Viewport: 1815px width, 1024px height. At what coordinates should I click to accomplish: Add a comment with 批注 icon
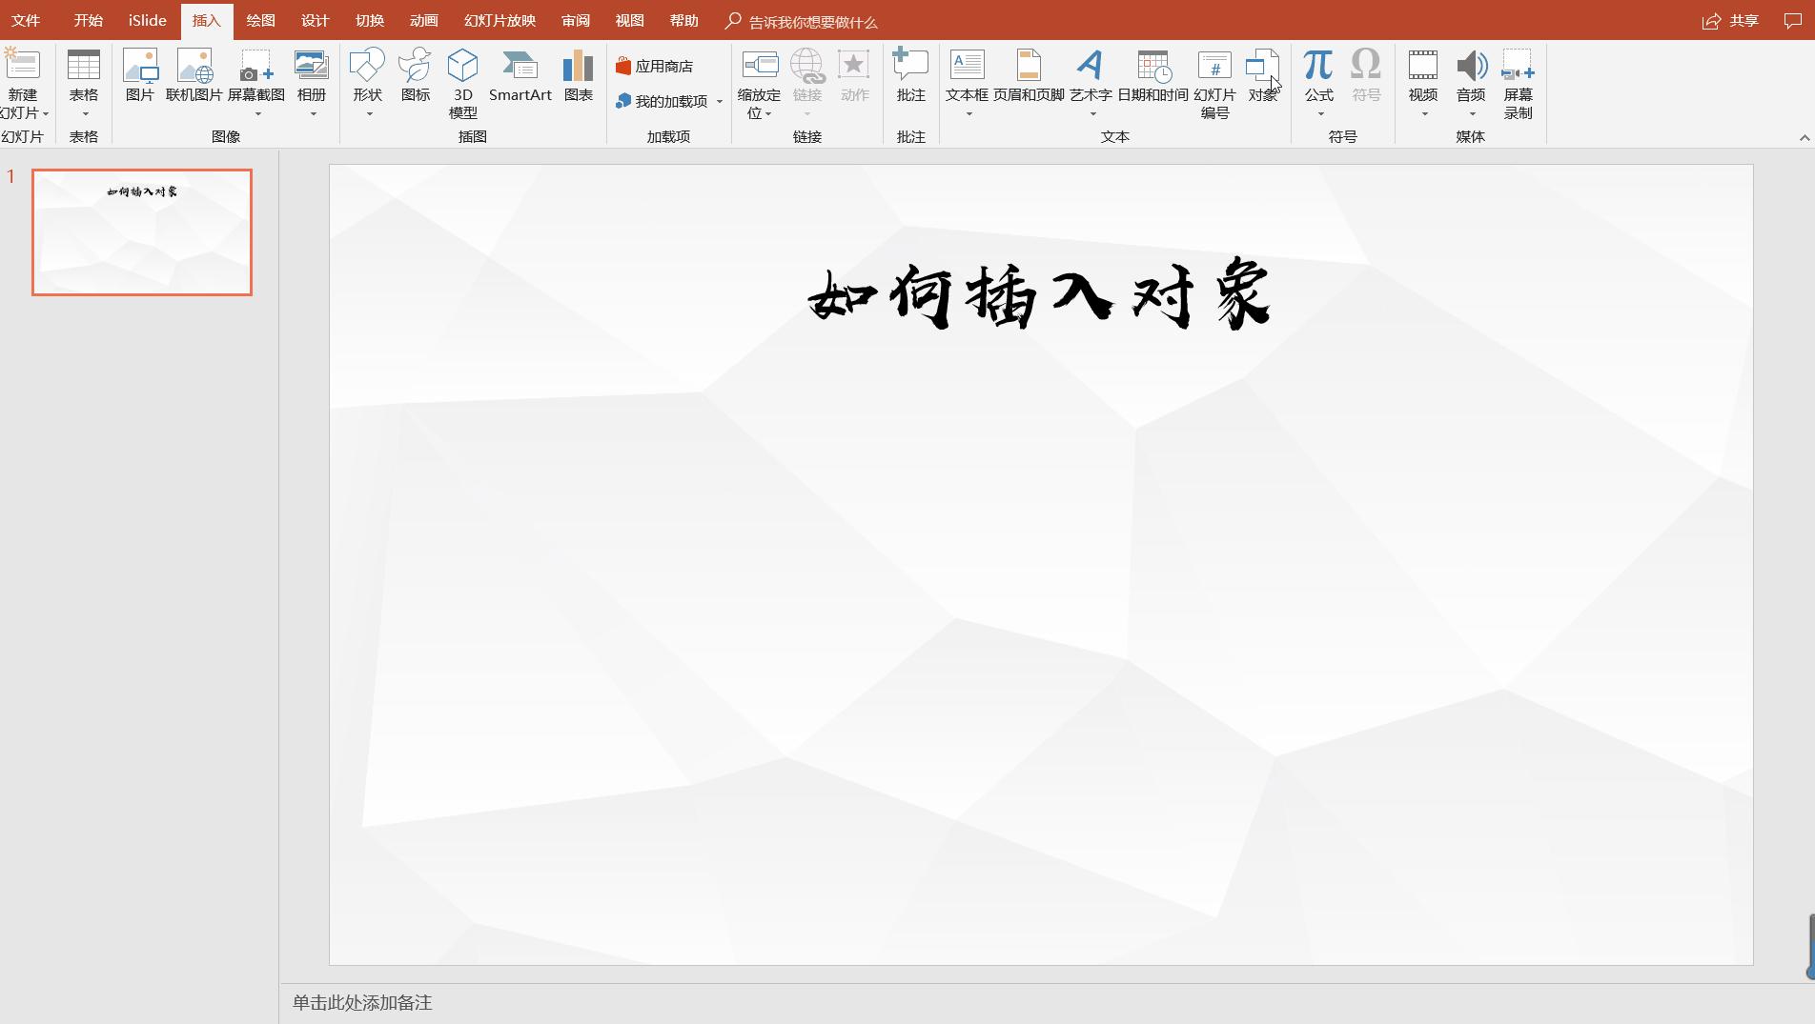click(x=910, y=76)
